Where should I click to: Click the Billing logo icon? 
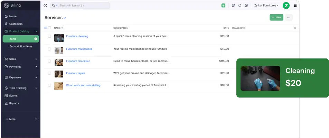(7, 6)
